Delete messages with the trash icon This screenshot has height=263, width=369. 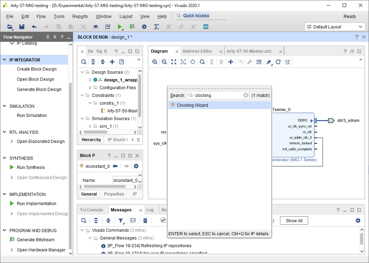coord(145,221)
